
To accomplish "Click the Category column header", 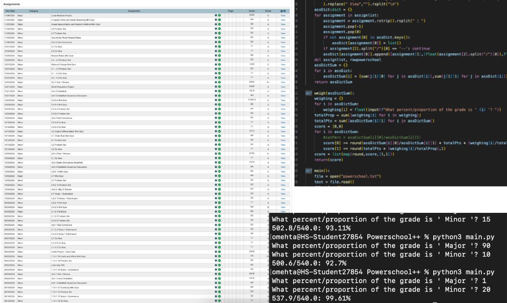I will (34, 11).
